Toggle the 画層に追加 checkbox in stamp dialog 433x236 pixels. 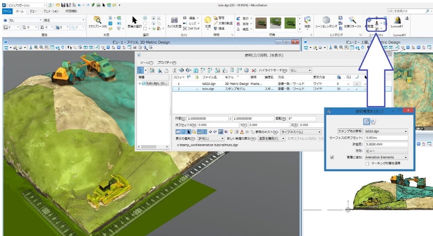(x=332, y=157)
